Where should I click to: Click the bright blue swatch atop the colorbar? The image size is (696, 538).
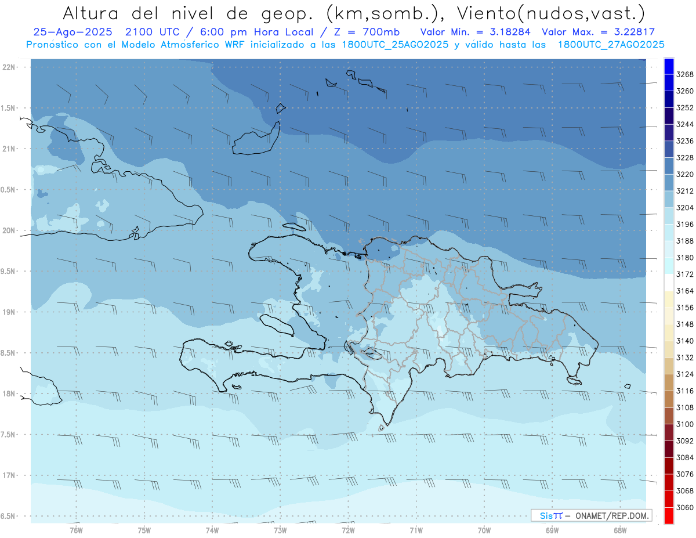[669, 66]
